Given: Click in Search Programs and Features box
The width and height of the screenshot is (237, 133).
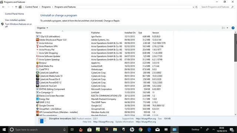Looking at the screenshot, I should coord(217,7).
